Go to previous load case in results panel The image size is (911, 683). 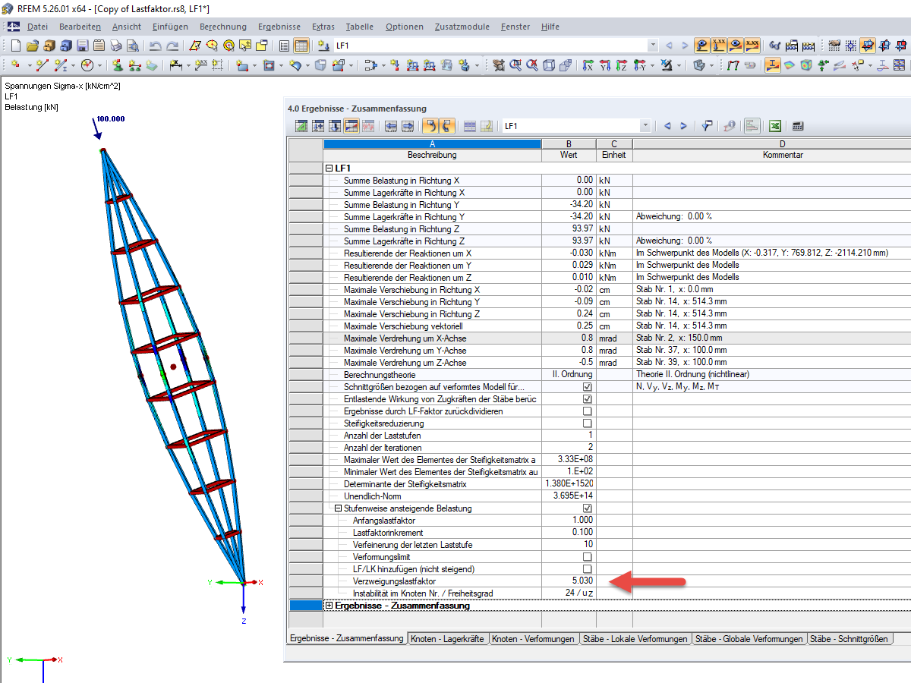tap(667, 126)
